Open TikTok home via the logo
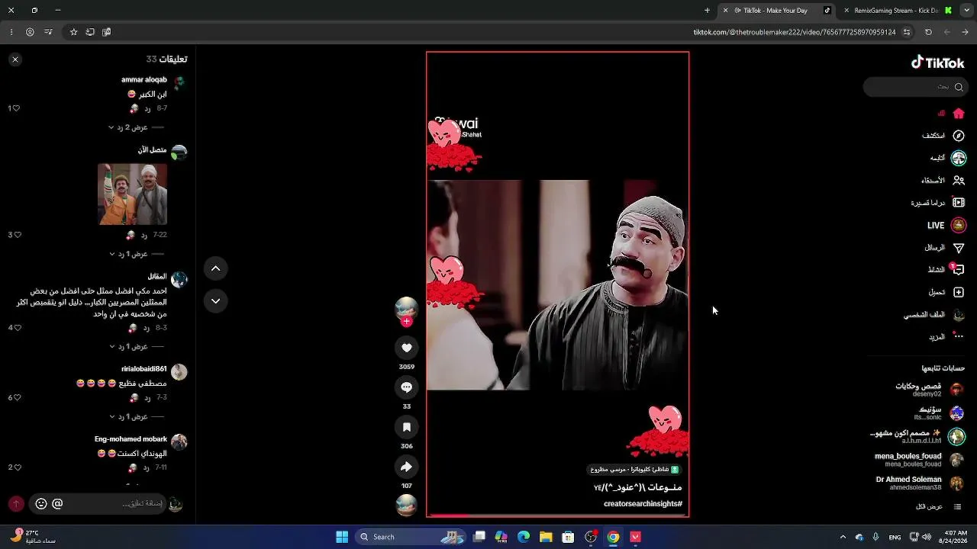This screenshot has height=549, width=977. (938, 63)
